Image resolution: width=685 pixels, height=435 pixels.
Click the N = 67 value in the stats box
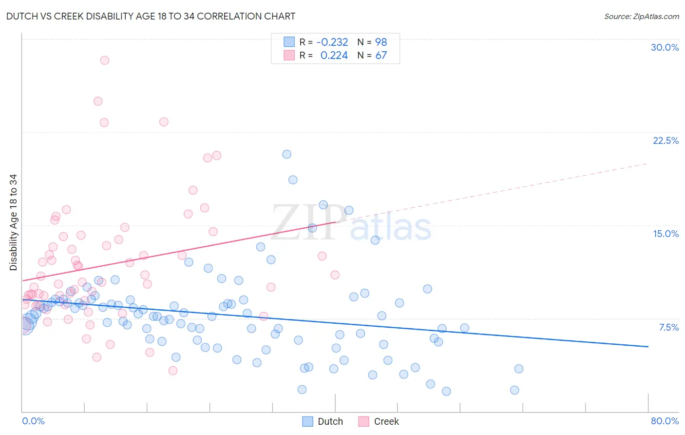372,56
